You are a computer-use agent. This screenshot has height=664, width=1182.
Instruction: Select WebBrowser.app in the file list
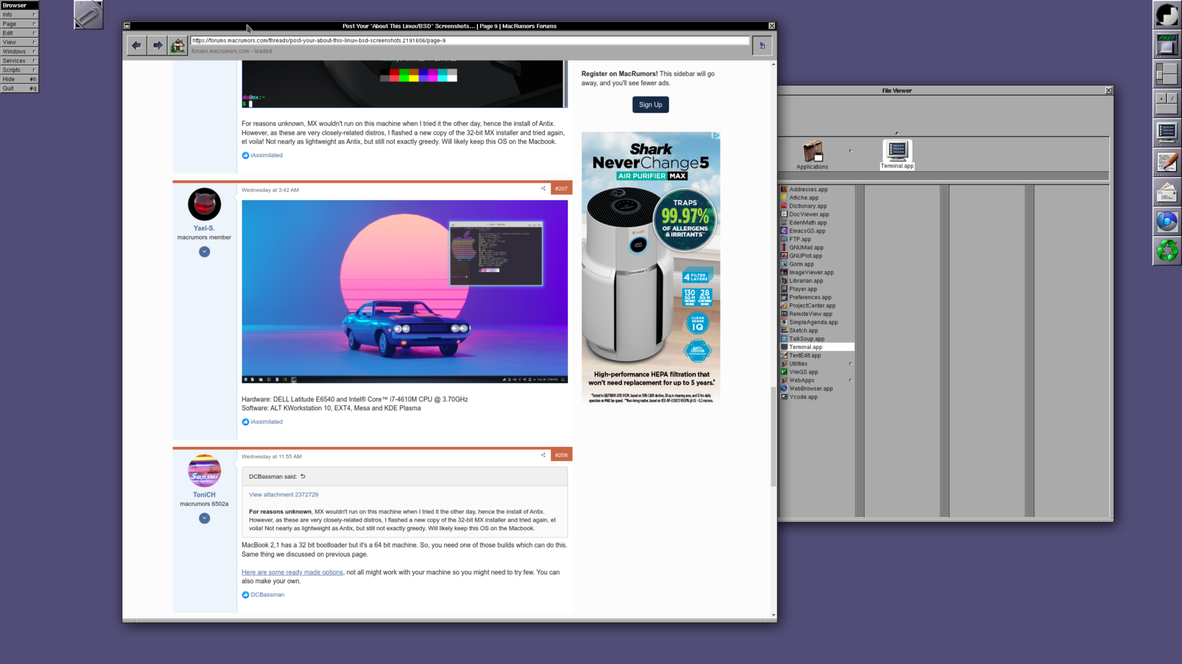pyautogui.click(x=811, y=388)
